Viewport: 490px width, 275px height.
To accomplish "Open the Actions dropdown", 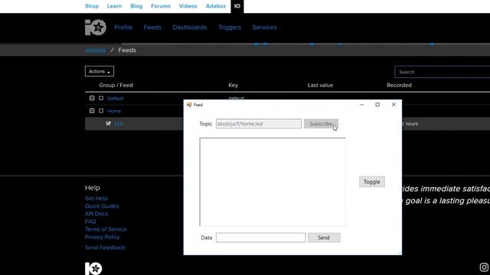I will pyautogui.click(x=100, y=71).
